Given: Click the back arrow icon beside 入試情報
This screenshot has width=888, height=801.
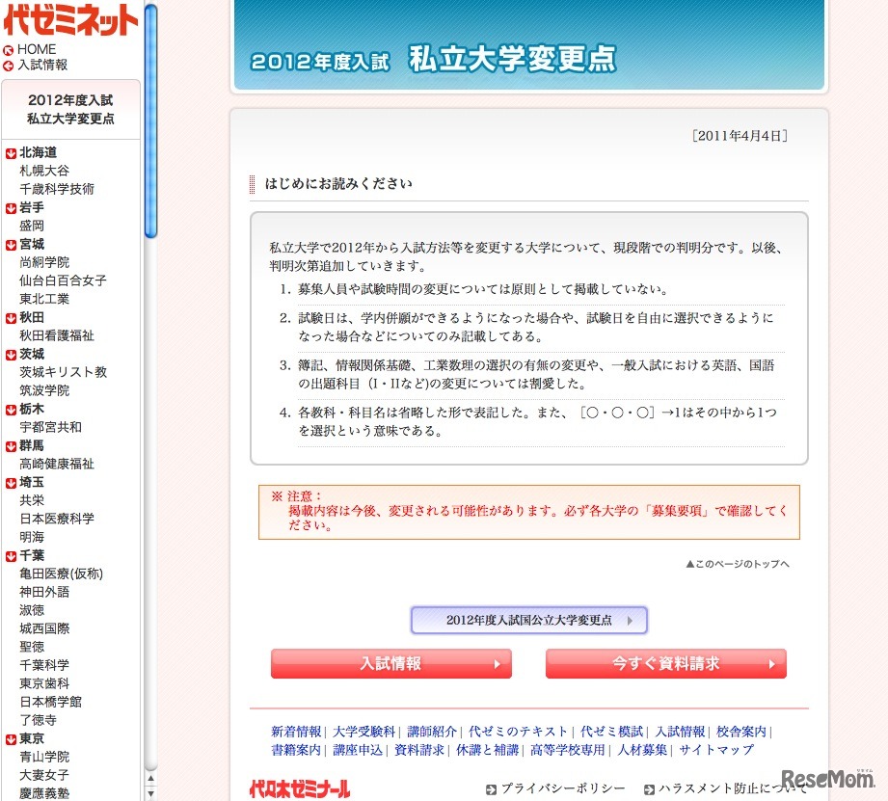Looking at the screenshot, I should point(9,66).
